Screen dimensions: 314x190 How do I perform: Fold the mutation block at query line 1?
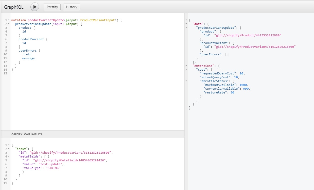point(9,20)
